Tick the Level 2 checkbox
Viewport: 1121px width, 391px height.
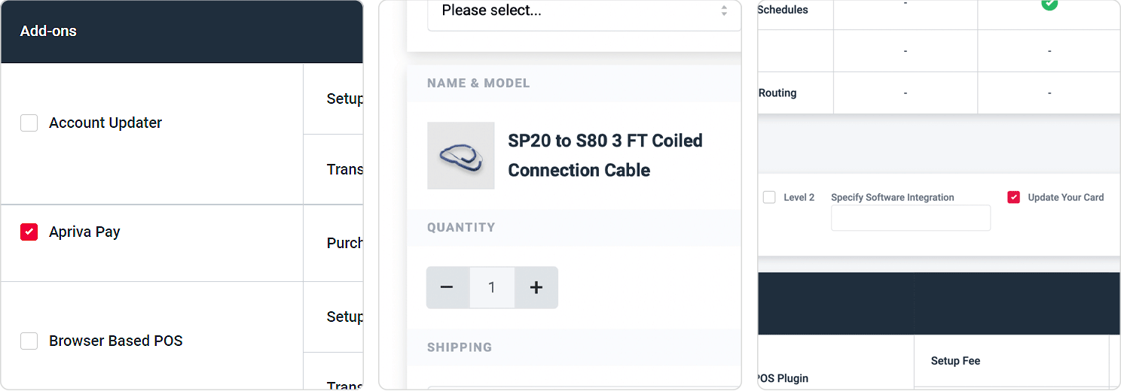[x=769, y=197]
